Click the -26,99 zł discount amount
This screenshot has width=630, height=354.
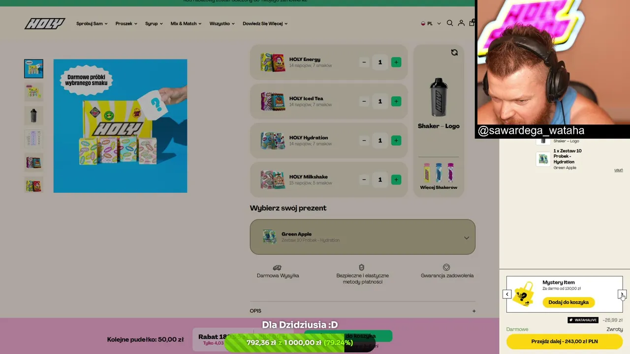pyautogui.click(x=613, y=320)
